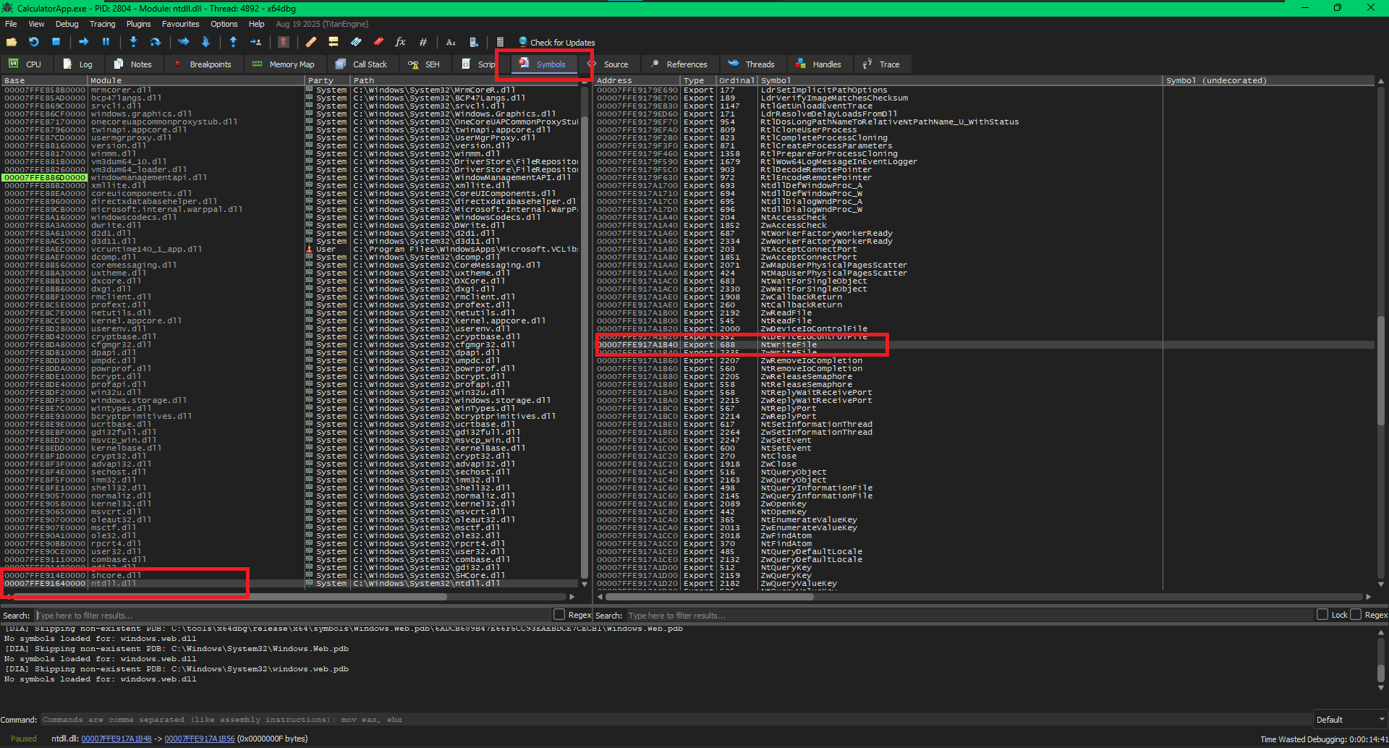1389x748 pixels.
Task: Click the Open File folder icon
Action: (x=12, y=43)
